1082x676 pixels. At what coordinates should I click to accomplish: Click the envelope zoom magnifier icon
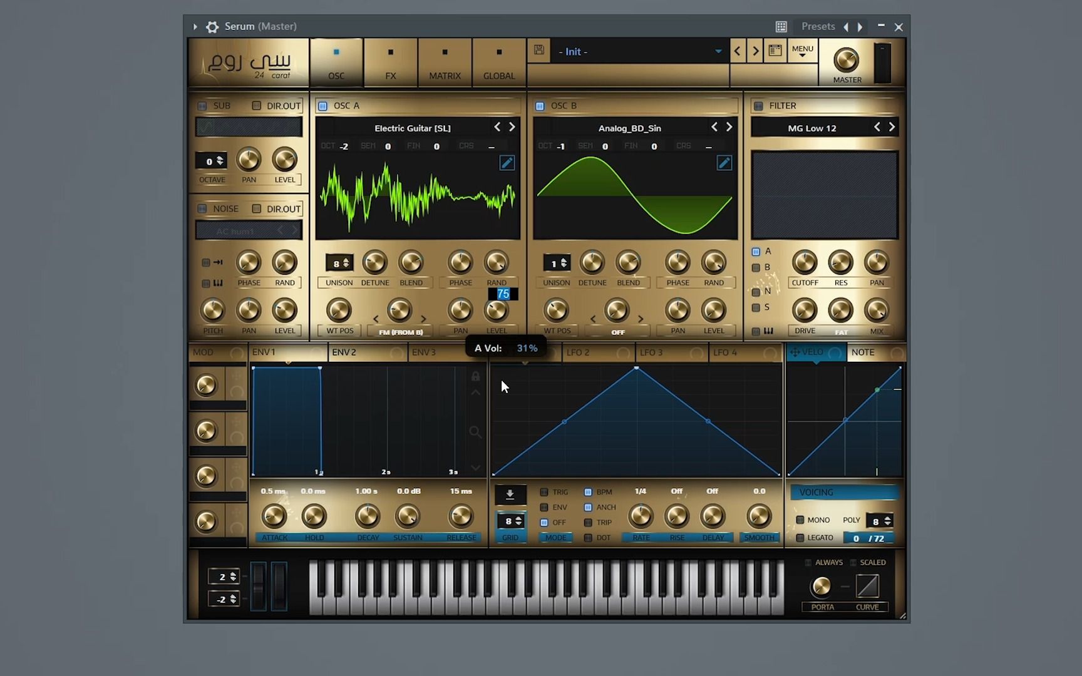point(475,432)
